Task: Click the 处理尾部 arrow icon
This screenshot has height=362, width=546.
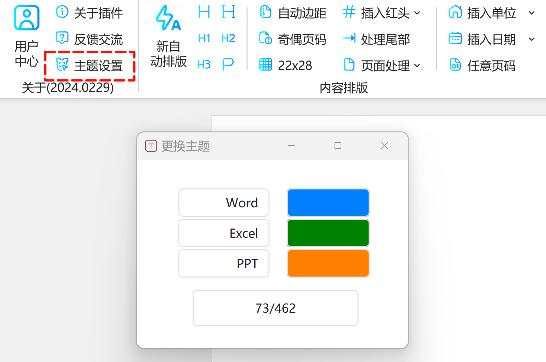Action: [x=349, y=38]
